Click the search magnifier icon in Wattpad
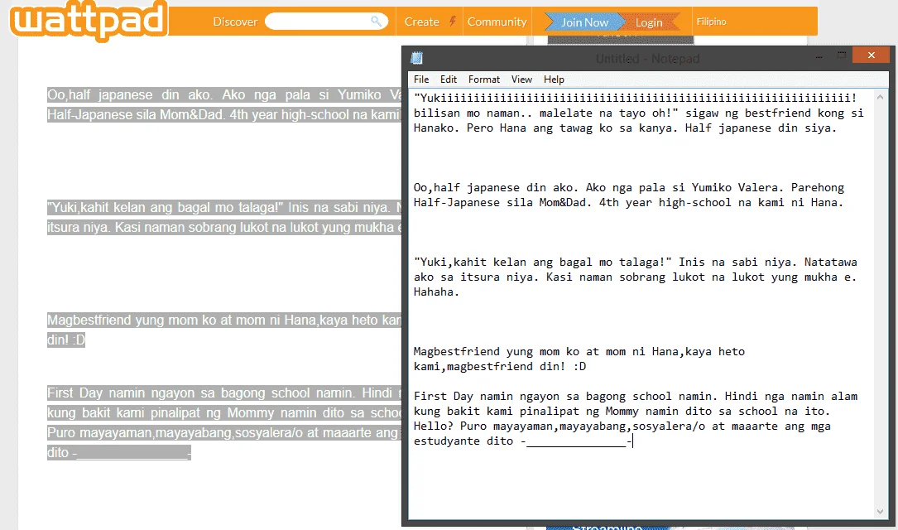This screenshot has width=898, height=530. tap(376, 22)
